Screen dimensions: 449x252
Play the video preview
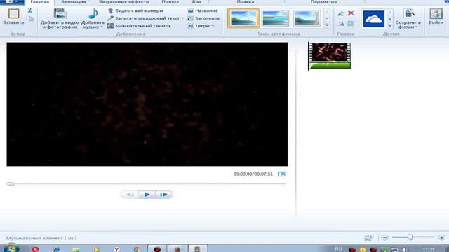click(x=147, y=195)
